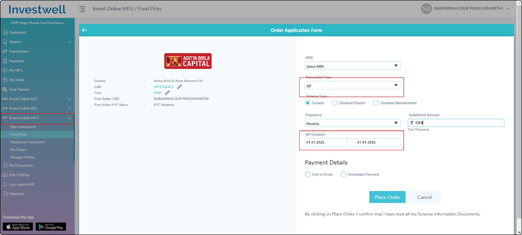The height and width of the screenshot is (235, 522).
Task: Click 'One Thousand' amount text
Action: point(418,130)
